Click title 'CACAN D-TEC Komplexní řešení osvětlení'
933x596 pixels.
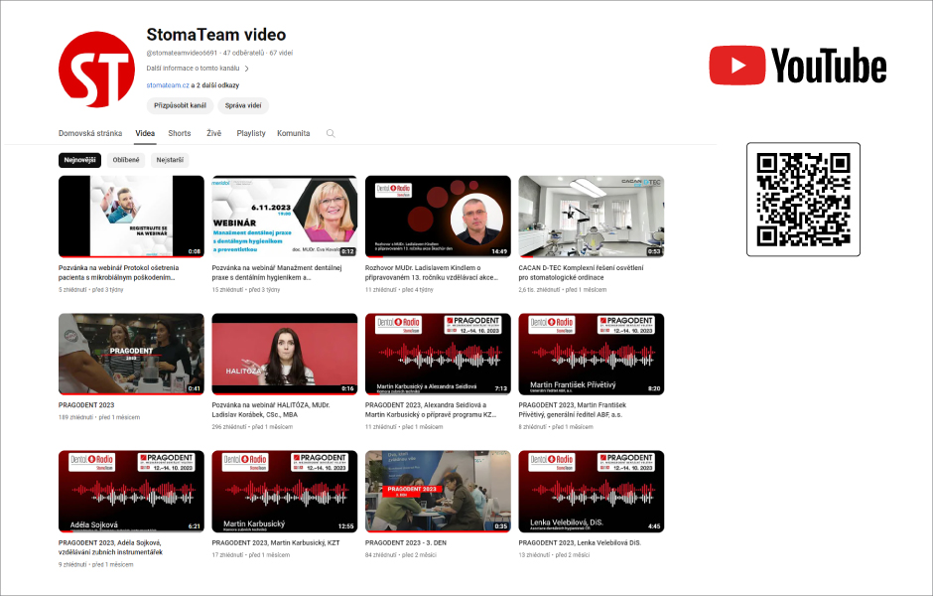[581, 273]
